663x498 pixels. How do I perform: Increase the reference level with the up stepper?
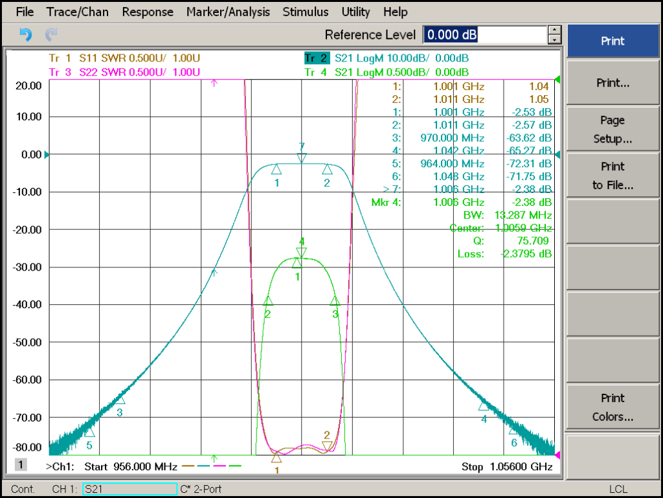click(554, 30)
